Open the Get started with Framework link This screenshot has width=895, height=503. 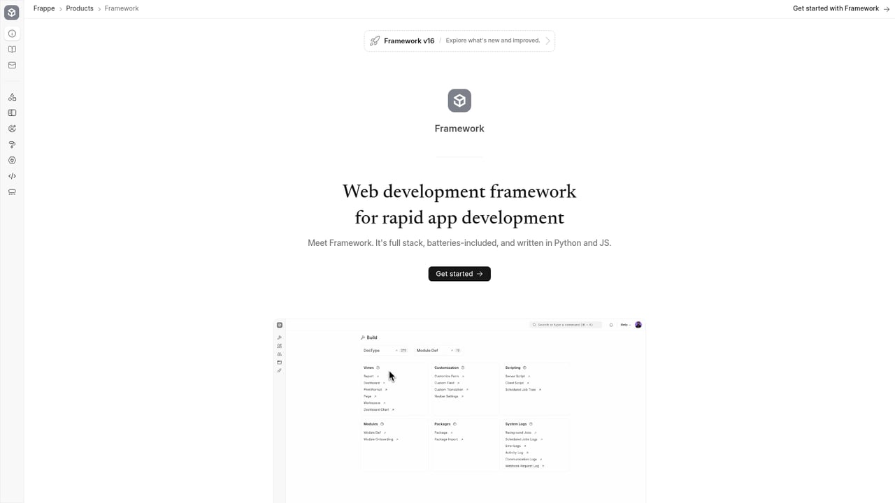point(836,8)
